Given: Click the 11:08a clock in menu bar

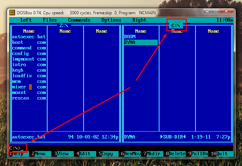Looking at the screenshot, I should tap(225, 20).
